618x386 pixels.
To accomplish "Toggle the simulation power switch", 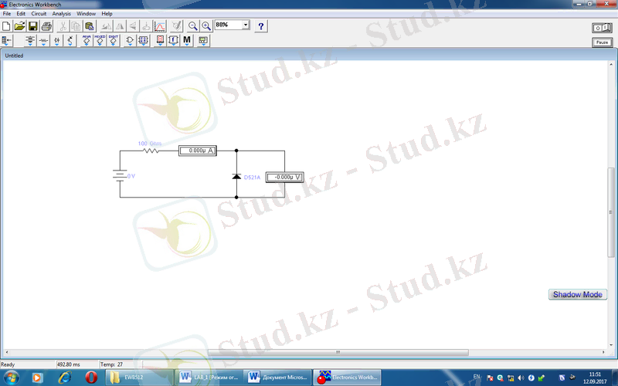I will tap(603, 28).
